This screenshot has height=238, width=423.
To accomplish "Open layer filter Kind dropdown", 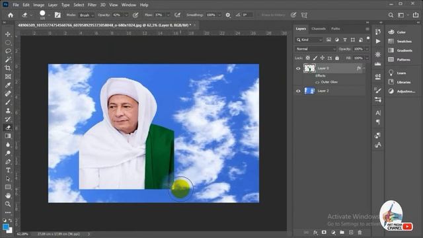I will tap(309, 40).
